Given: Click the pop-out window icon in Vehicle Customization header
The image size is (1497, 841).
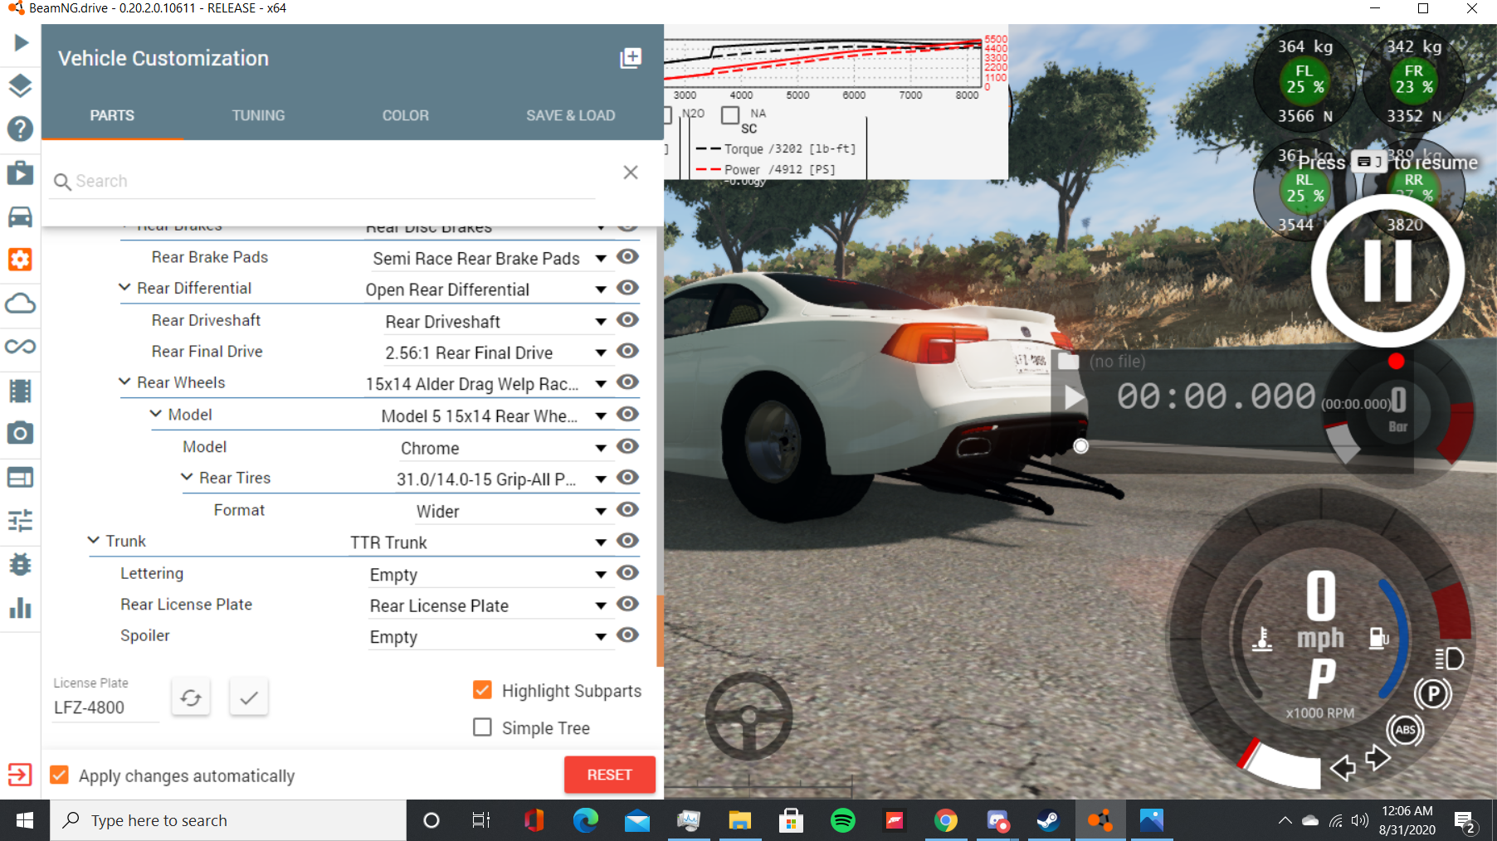Looking at the screenshot, I should [x=631, y=58].
